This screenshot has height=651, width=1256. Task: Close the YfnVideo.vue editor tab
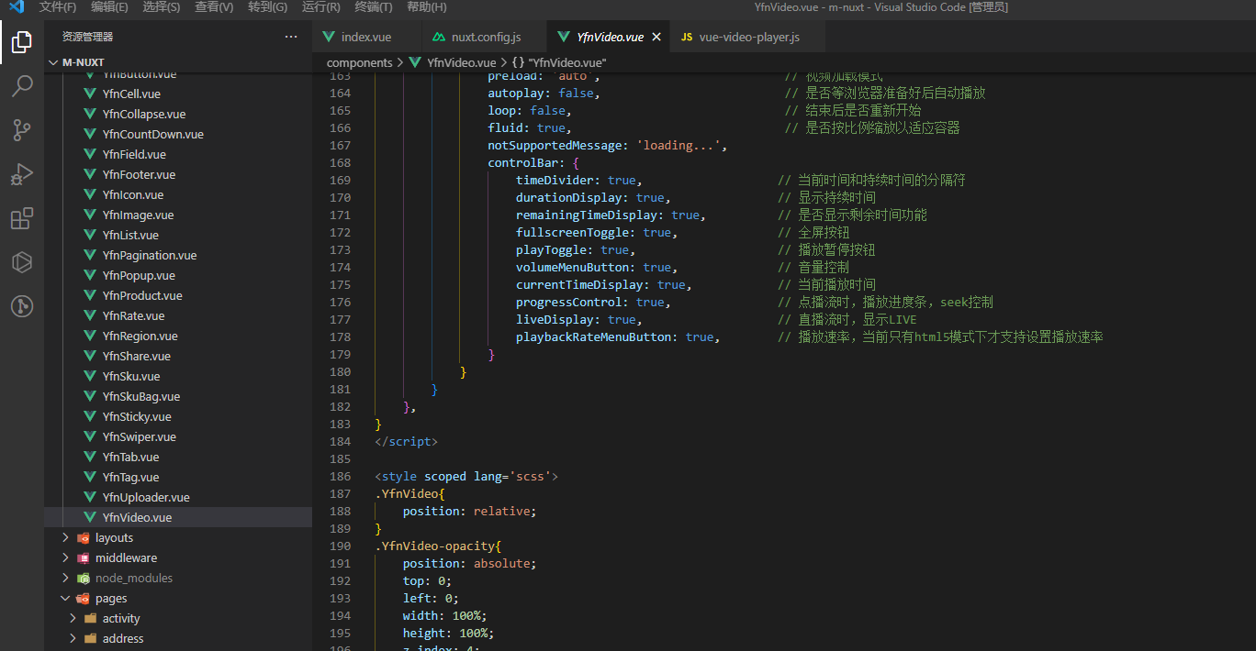point(656,38)
